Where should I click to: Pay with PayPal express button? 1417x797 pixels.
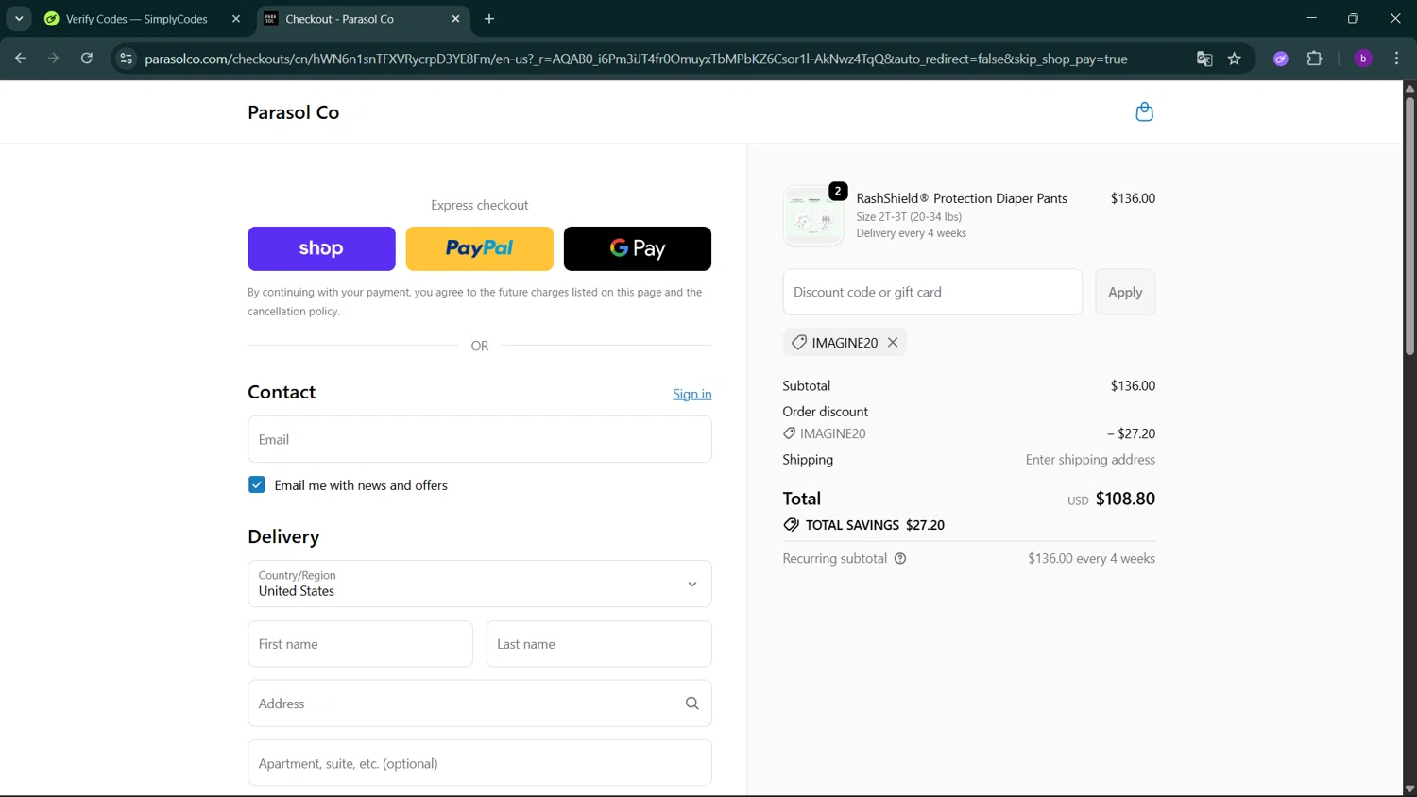479,248
